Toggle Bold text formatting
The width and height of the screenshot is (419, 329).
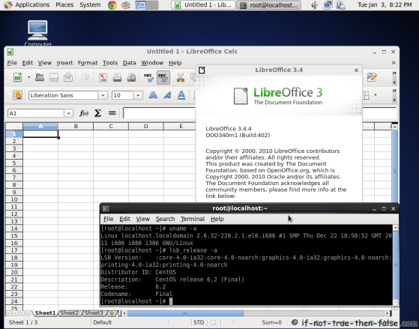click(153, 95)
